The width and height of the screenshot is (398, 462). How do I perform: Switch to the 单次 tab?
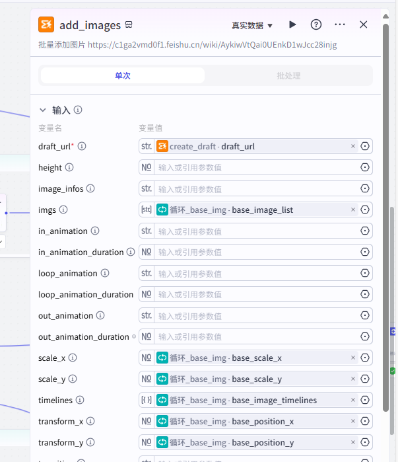tap(123, 76)
